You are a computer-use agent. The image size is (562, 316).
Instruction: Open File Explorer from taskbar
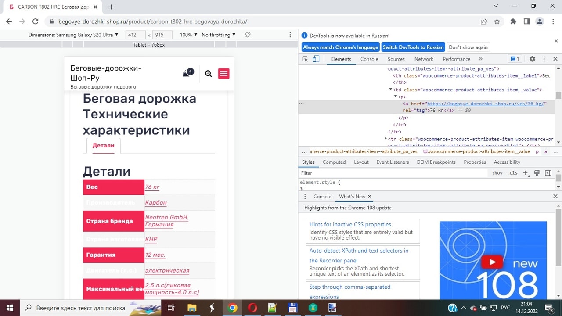click(191, 308)
